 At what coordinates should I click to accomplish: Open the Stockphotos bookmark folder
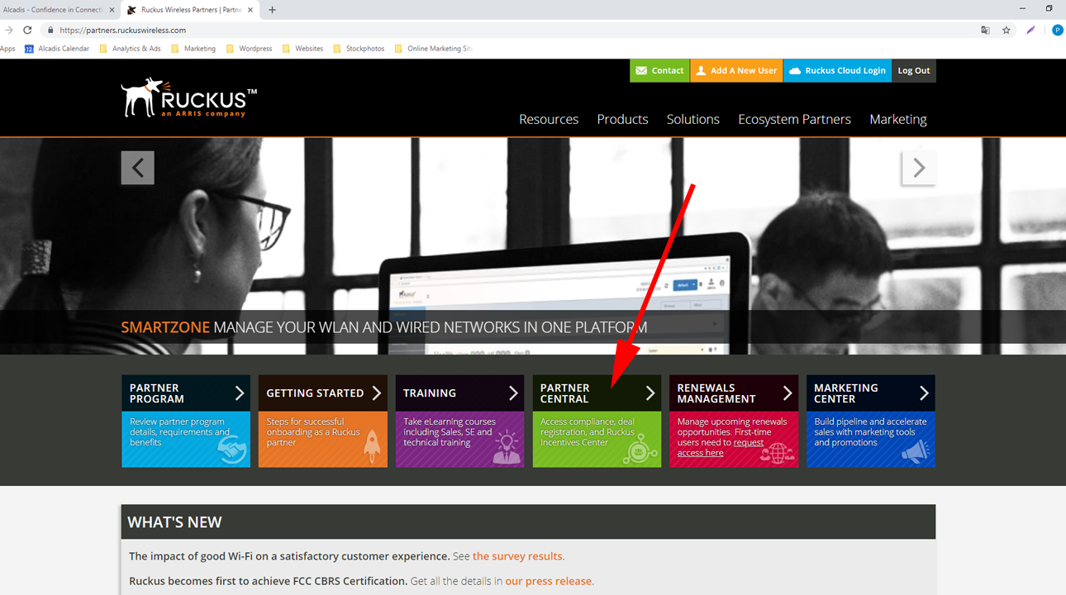coord(359,49)
